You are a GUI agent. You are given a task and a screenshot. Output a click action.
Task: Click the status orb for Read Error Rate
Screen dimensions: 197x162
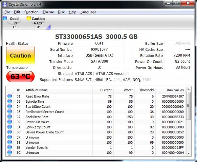pos(10,96)
